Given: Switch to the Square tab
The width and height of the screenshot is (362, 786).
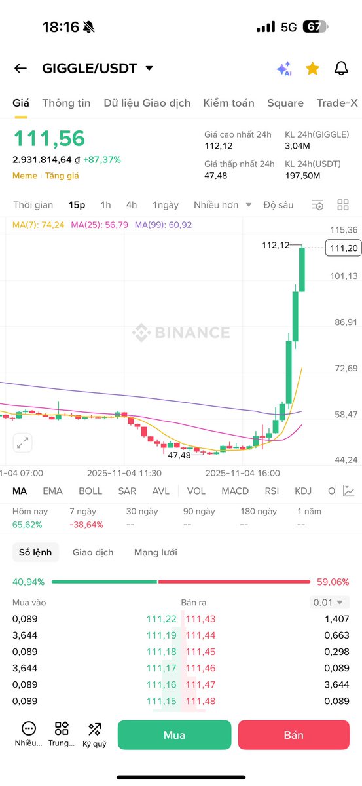Looking at the screenshot, I should click(x=285, y=103).
